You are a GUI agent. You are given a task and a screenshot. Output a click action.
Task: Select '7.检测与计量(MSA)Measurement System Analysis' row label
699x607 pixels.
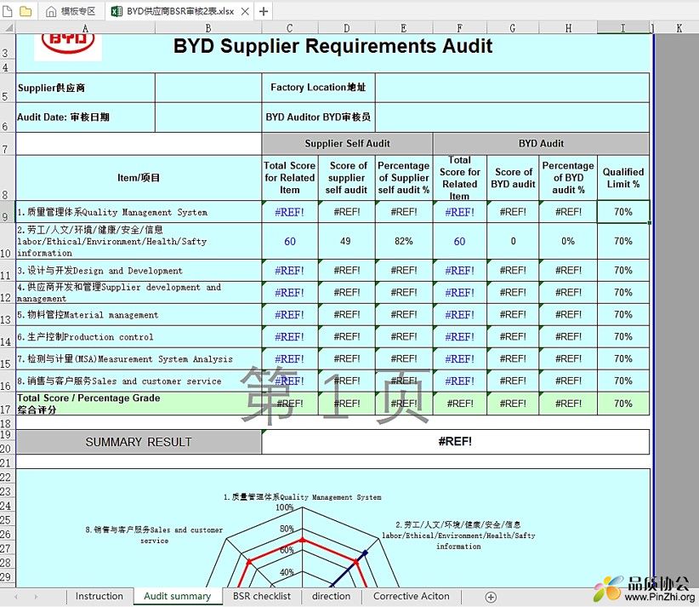(x=139, y=359)
